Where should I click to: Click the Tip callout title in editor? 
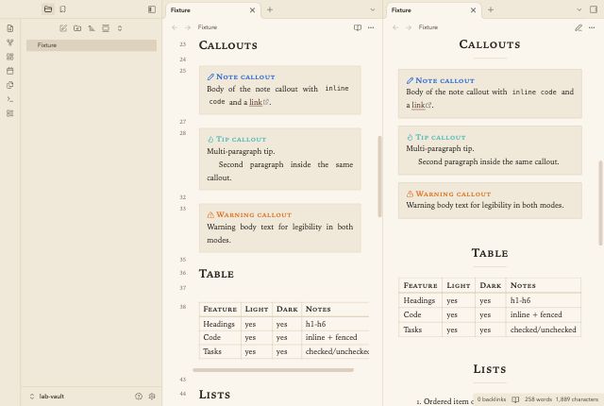[x=241, y=139]
